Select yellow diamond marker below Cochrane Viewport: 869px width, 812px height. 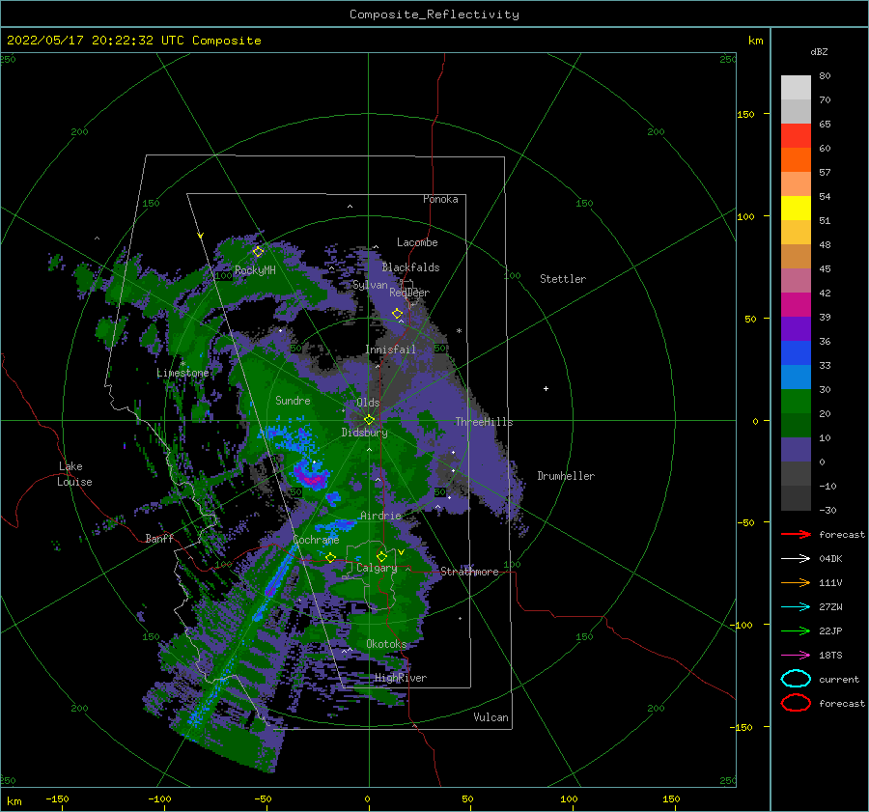[330, 558]
